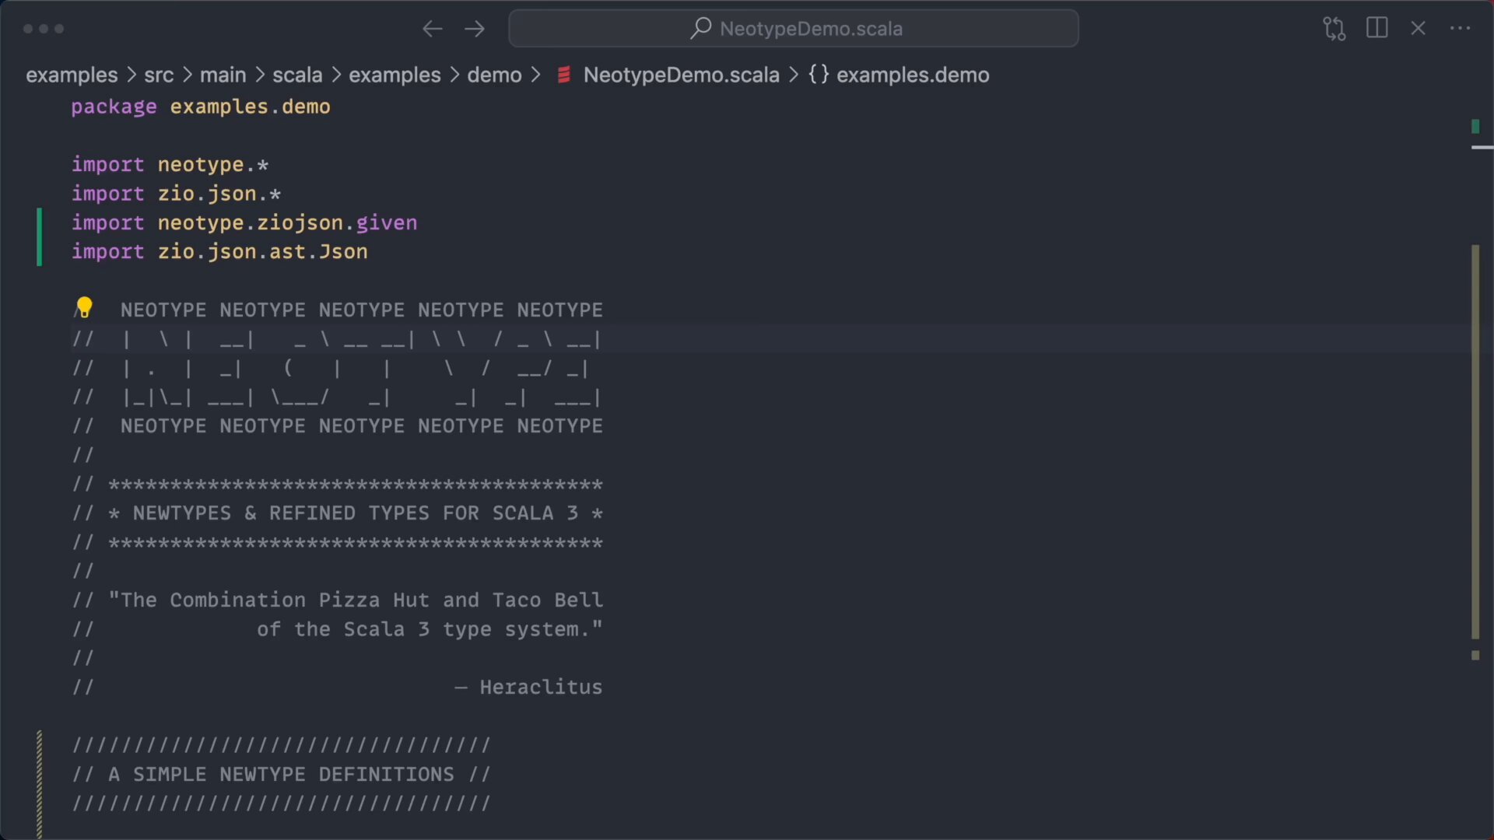Close the editor with X icon

click(1418, 29)
